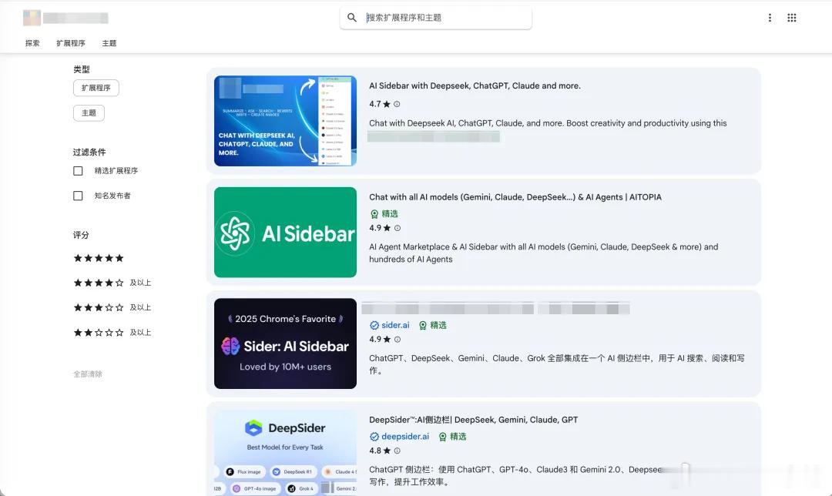Screen dimensions: 832x496
Task: Click verified badge icon next to deepsider.ai
Action: tap(374, 437)
